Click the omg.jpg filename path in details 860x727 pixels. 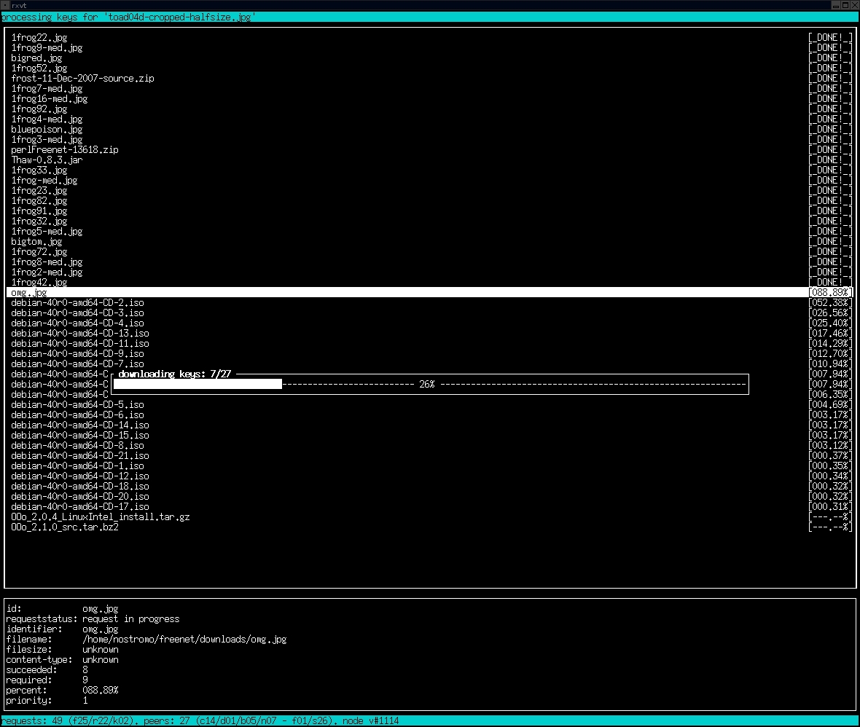click(x=184, y=640)
